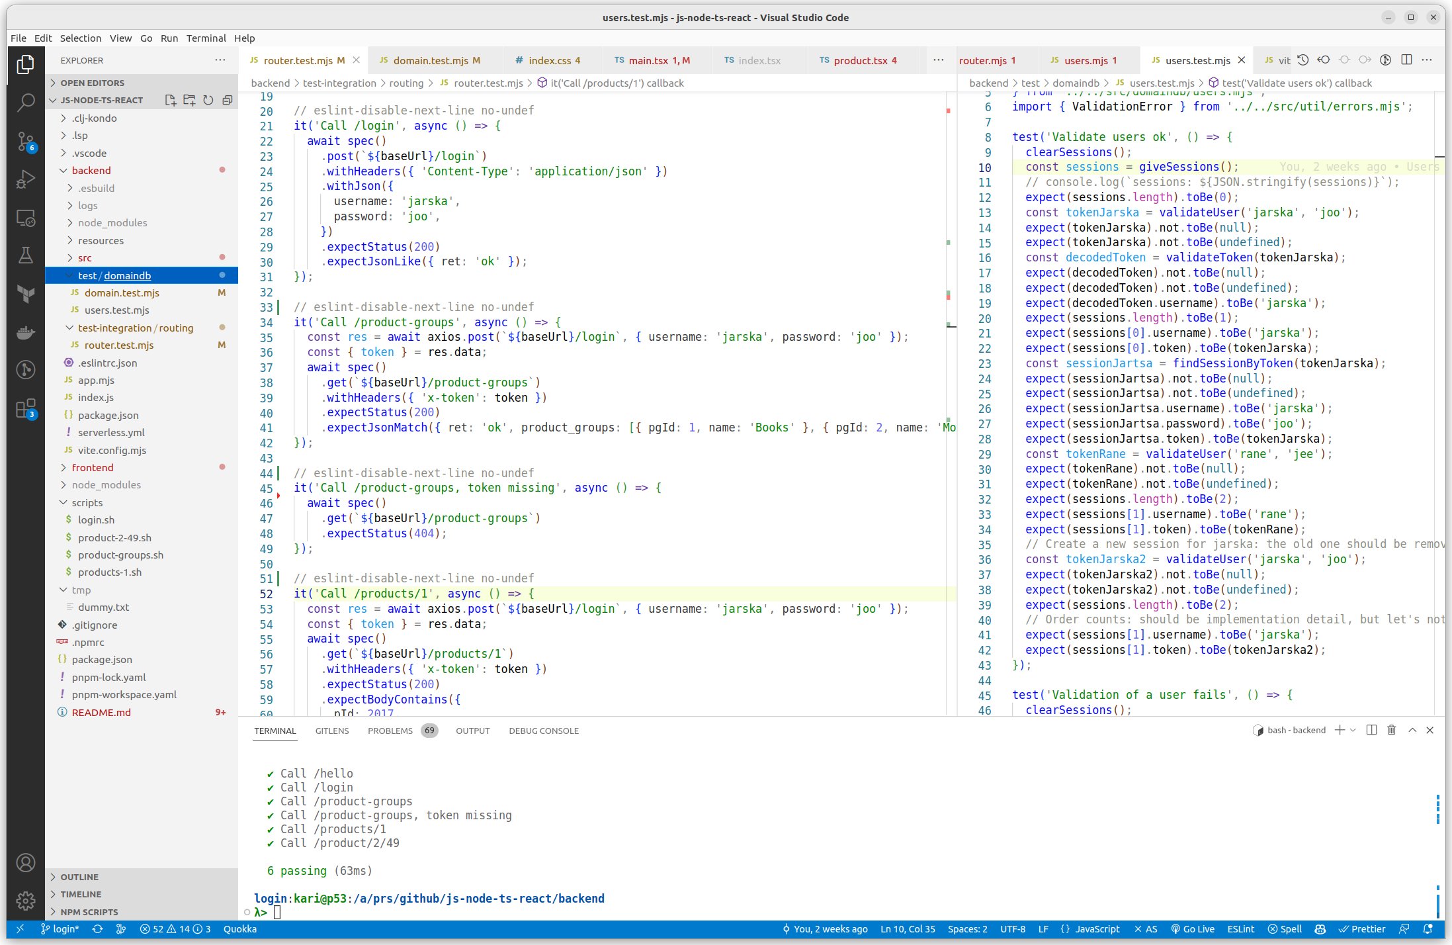The height and width of the screenshot is (945, 1452).
Task: Open the Explorer view in activity bar
Action: point(25,65)
